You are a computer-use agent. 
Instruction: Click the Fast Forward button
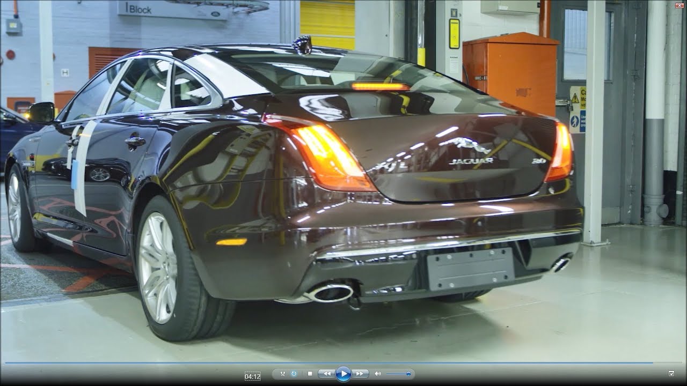click(360, 374)
